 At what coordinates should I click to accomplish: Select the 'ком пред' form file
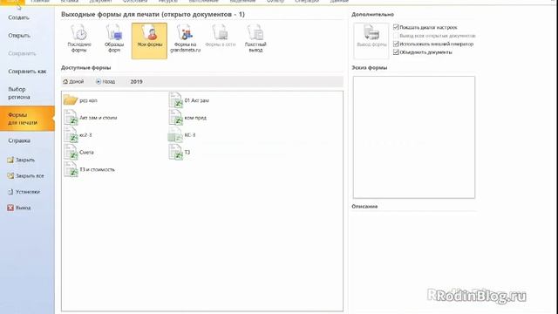(x=187, y=118)
